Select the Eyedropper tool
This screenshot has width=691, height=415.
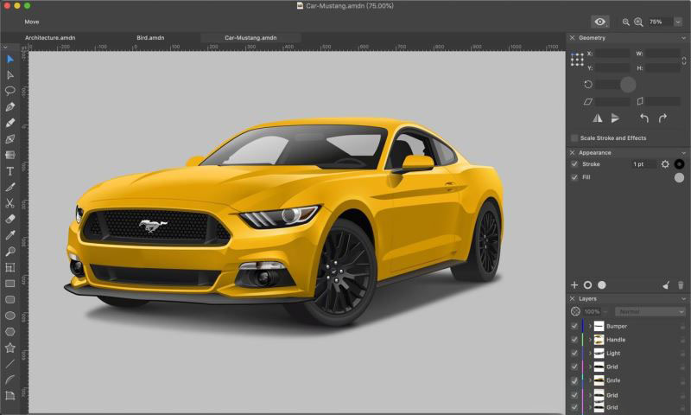click(x=10, y=235)
